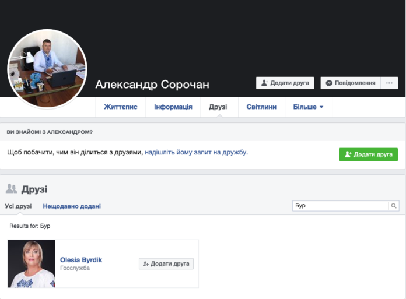This screenshot has width=406, height=299.
Task: Go to the Світлини tab
Action: pyautogui.click(x=261, y=107)
